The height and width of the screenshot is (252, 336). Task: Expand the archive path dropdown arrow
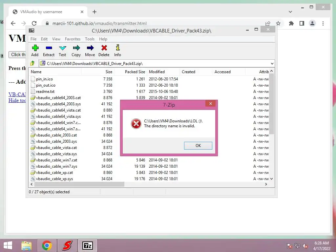(x=272, y=63)
